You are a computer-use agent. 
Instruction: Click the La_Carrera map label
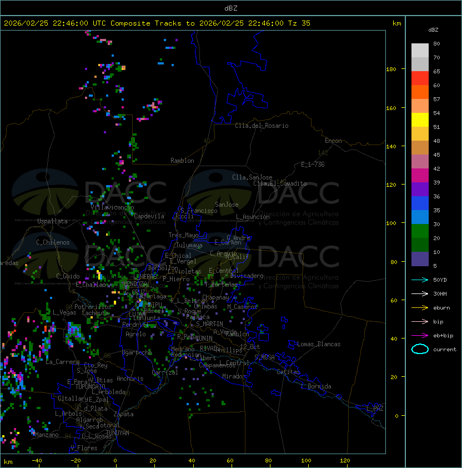click(x=62, y=362)
